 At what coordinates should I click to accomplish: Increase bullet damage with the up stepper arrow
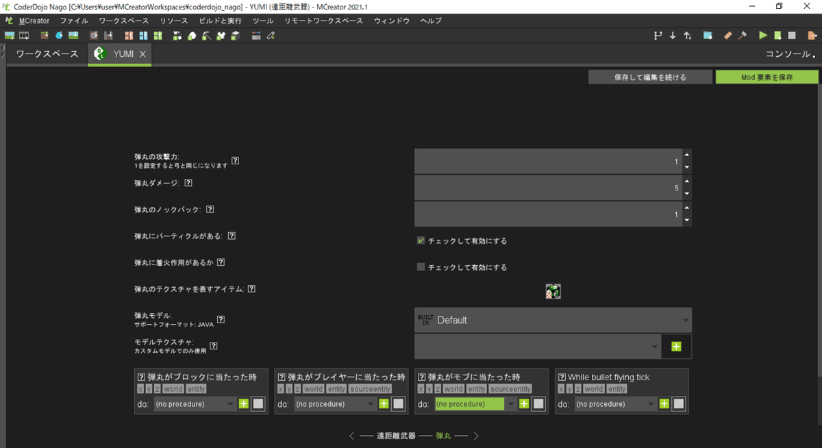tap(687, 182)
